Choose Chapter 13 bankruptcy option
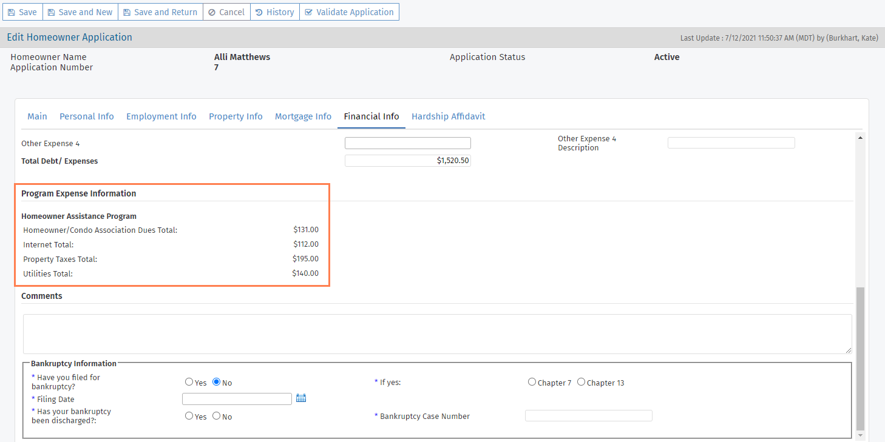This screenshot has width=885, height=442. click(582, 382)
